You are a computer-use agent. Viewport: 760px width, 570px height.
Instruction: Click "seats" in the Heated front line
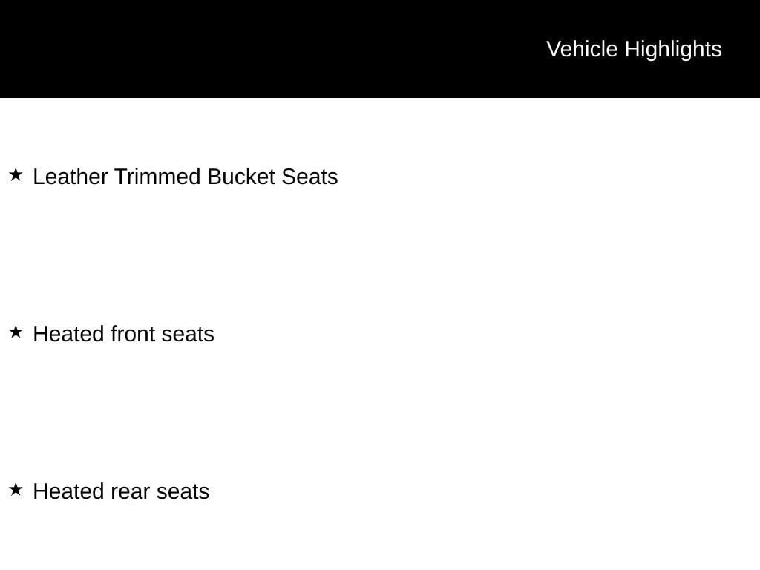click(x=188, y=334)
